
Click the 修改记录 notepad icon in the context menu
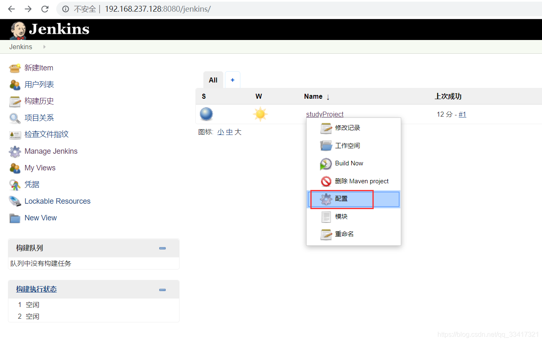(x=326, y=128)
